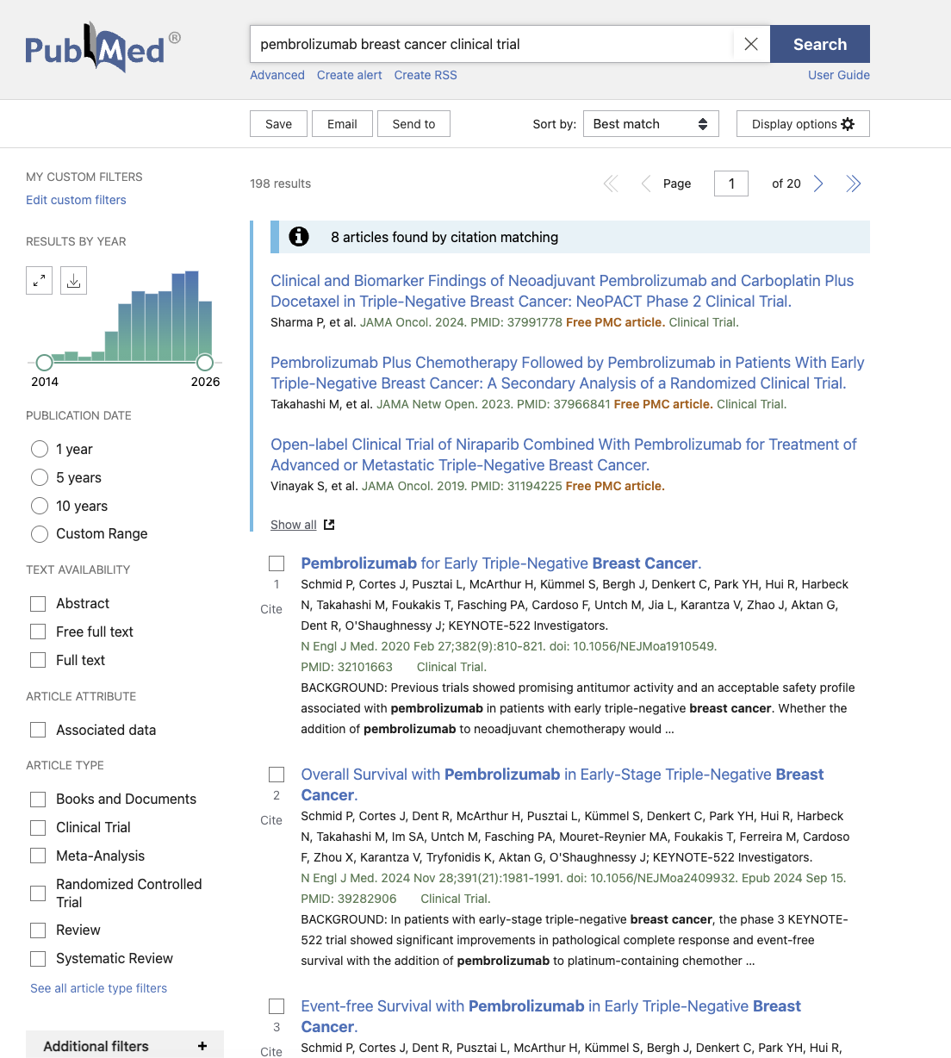Select the checkbox for result 3
The height and width of the screenshot is (1058, 951).
277,1005
